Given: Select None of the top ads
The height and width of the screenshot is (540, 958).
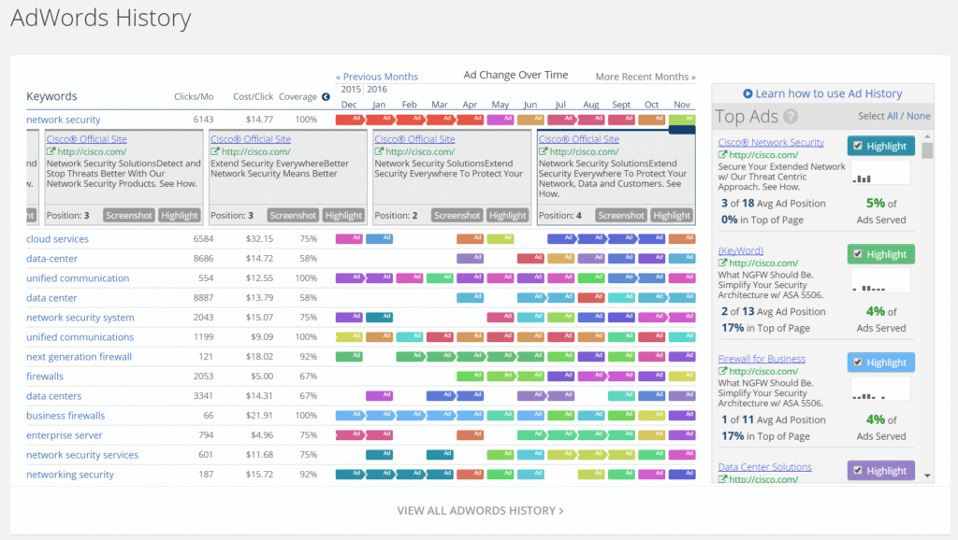Looking at the screenshot, I should (x=919, y=116).
